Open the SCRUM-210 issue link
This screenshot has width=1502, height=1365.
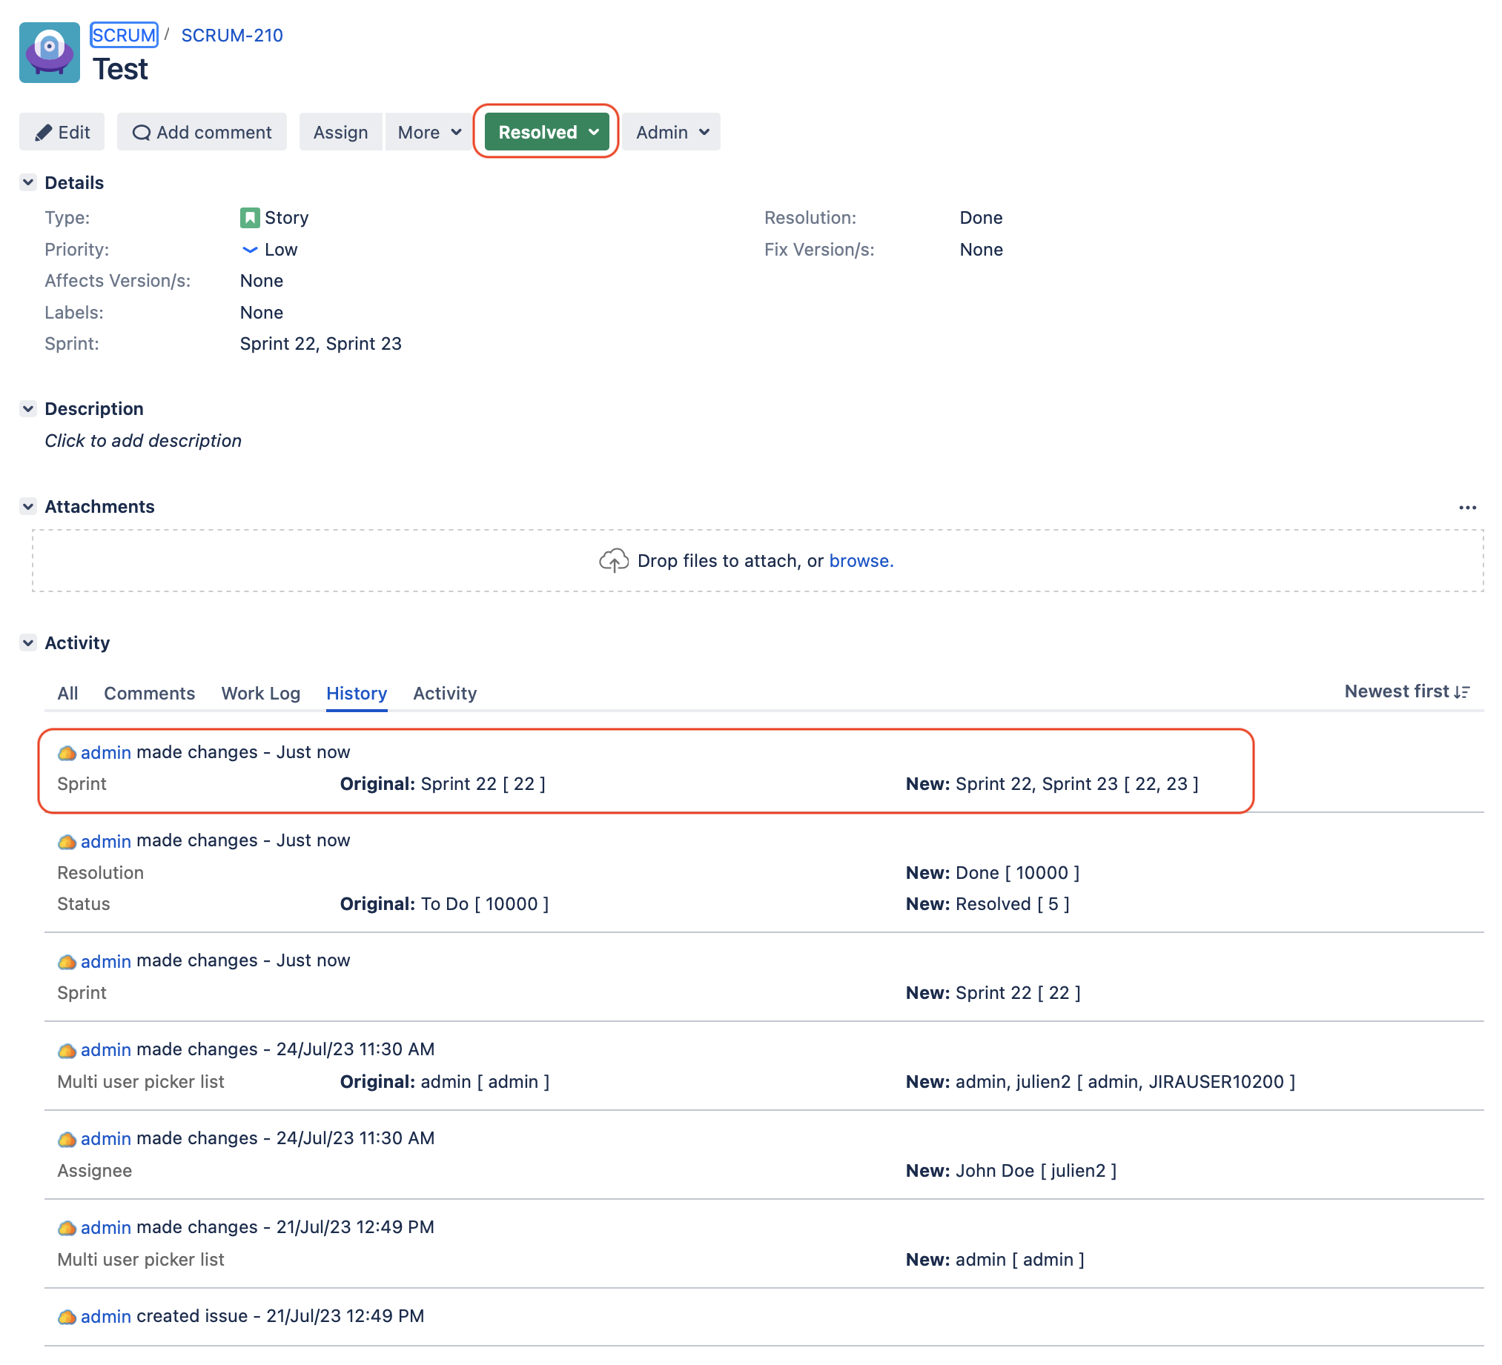[x=232, y=35]
